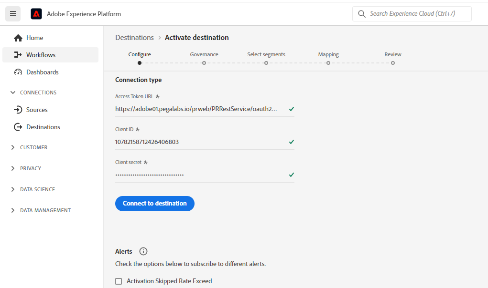
Task: Expand the Privacy section
Action: [x=13, y=168]
